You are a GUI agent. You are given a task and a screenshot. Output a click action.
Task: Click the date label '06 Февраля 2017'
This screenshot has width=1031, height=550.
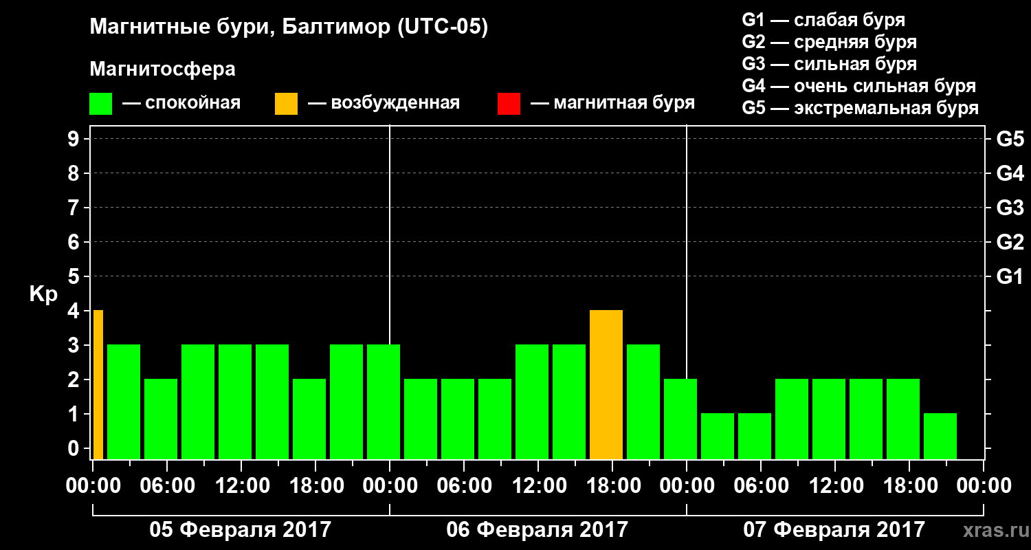point(537,530)
